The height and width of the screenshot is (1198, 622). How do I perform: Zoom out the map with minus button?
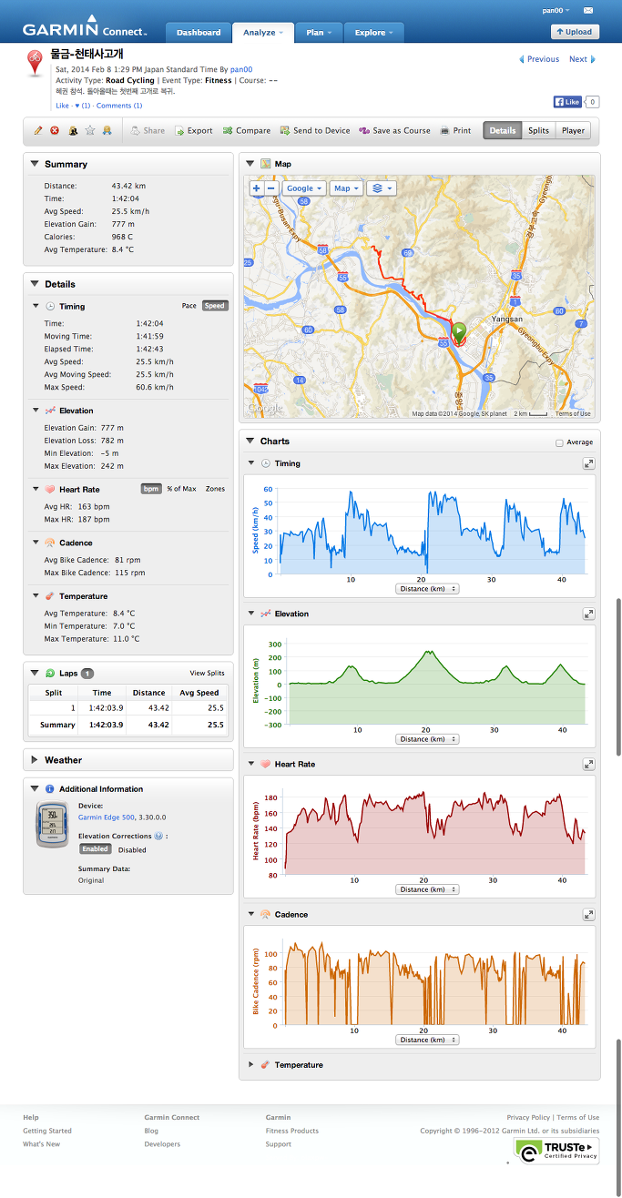tap(271, 188)
